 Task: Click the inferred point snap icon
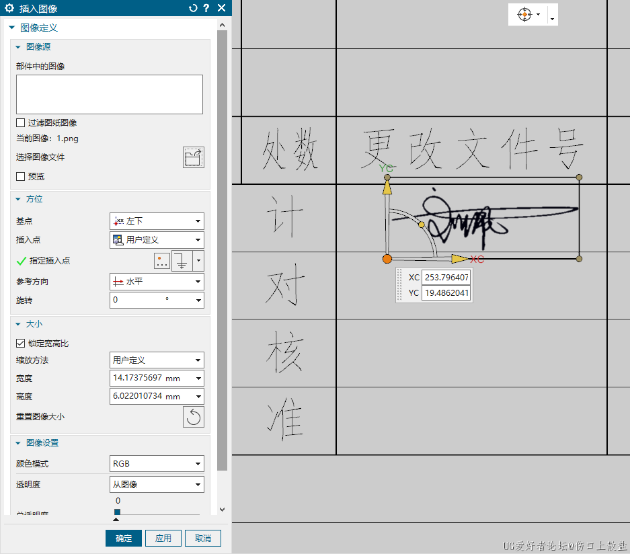click(x=182, y=260)
